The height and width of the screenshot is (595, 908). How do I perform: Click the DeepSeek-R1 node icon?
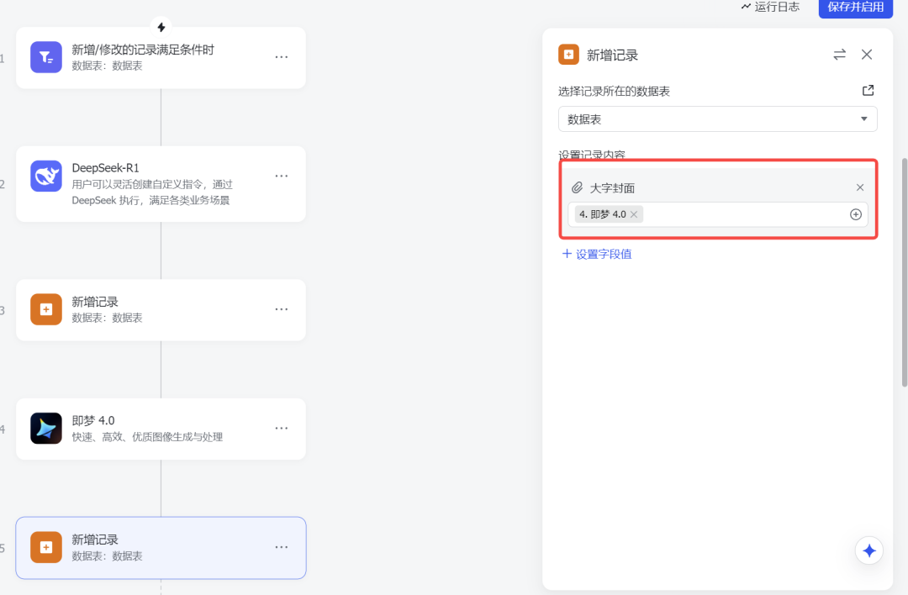(45, 176)
